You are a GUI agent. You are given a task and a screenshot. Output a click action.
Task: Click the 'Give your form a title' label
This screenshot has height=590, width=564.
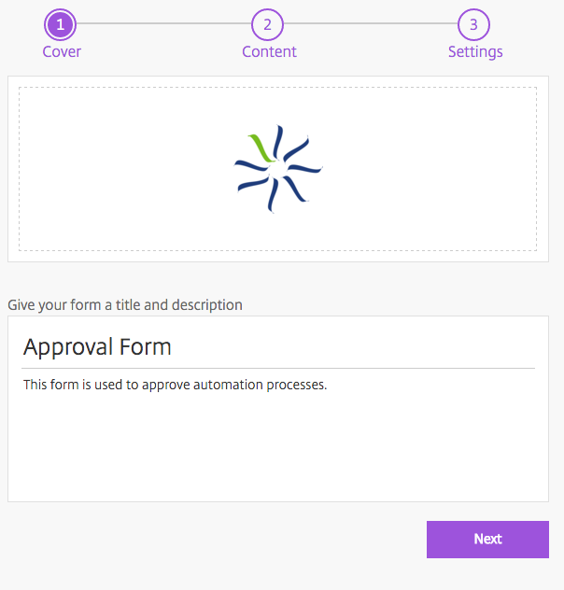pyautogui.click(x=125, y=304)
